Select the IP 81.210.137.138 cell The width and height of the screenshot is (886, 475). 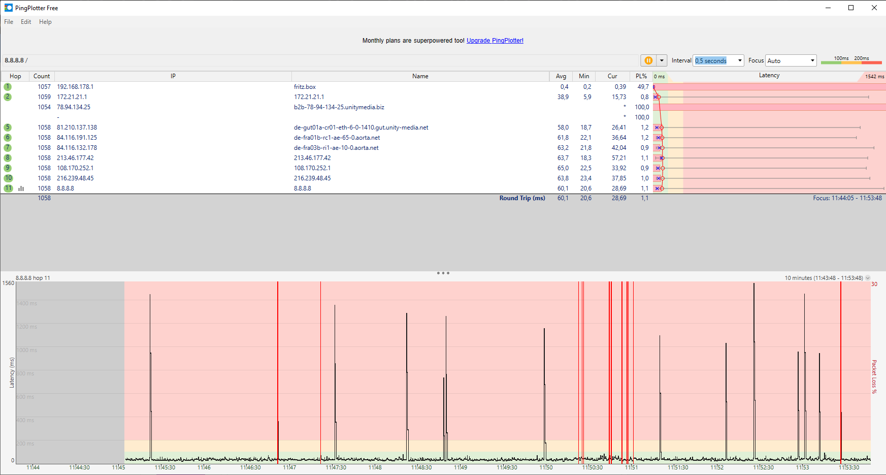coord(77,128)
